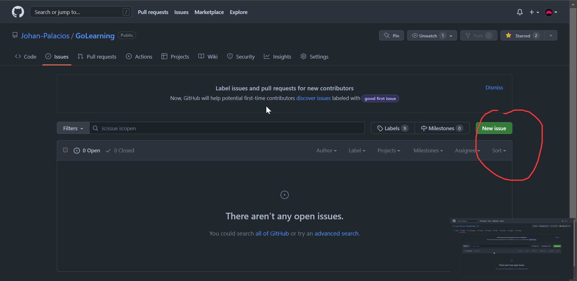
Task: Expand the Filters dropdown
Action: pos(73,128)
